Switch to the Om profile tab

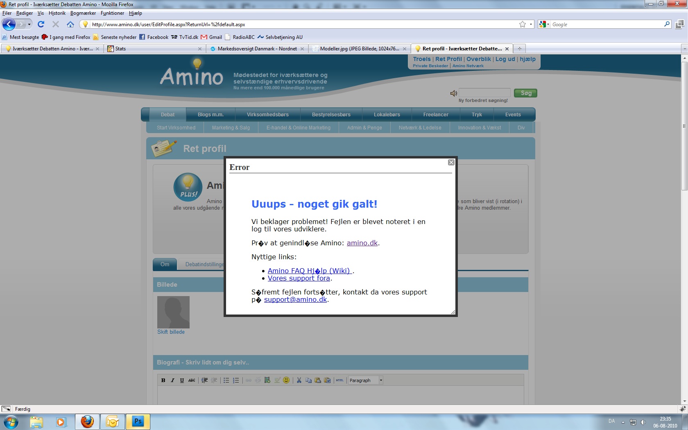coord(165,264)
